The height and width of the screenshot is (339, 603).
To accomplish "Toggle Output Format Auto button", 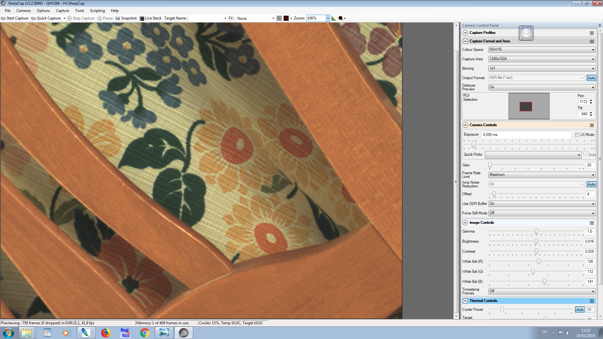I will (x=591, y=78).
